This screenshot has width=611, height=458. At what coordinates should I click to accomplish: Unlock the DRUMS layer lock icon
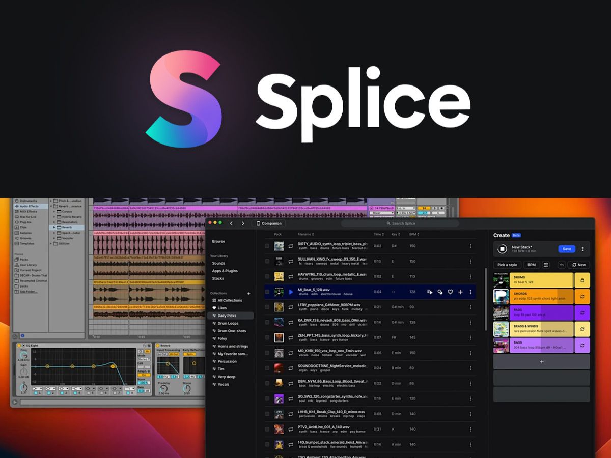tap(582, 279)
